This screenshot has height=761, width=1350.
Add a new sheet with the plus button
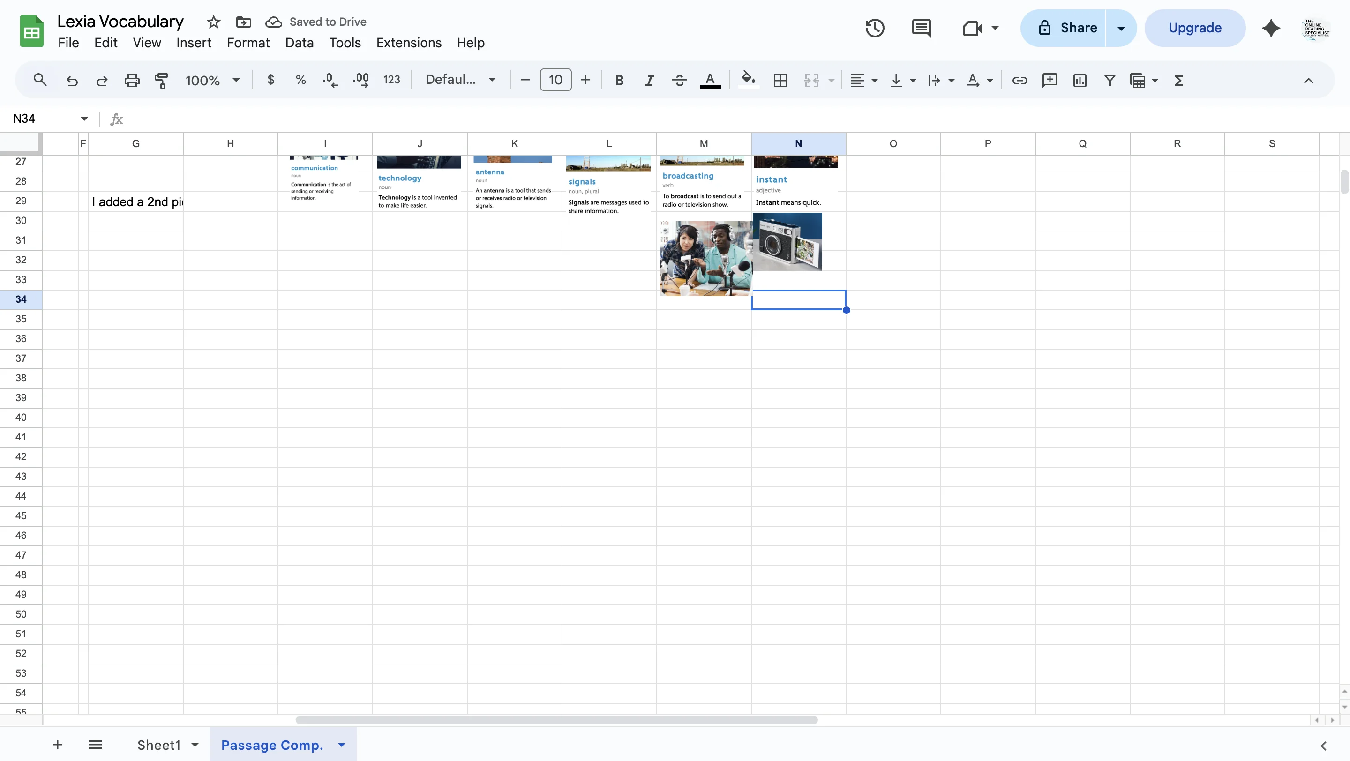(58, 744)
